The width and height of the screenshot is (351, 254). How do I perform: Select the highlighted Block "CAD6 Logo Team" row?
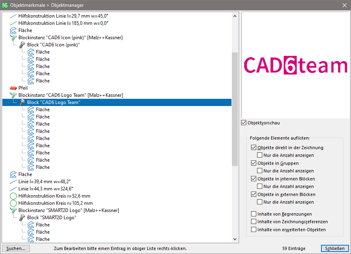pos(117,102)
